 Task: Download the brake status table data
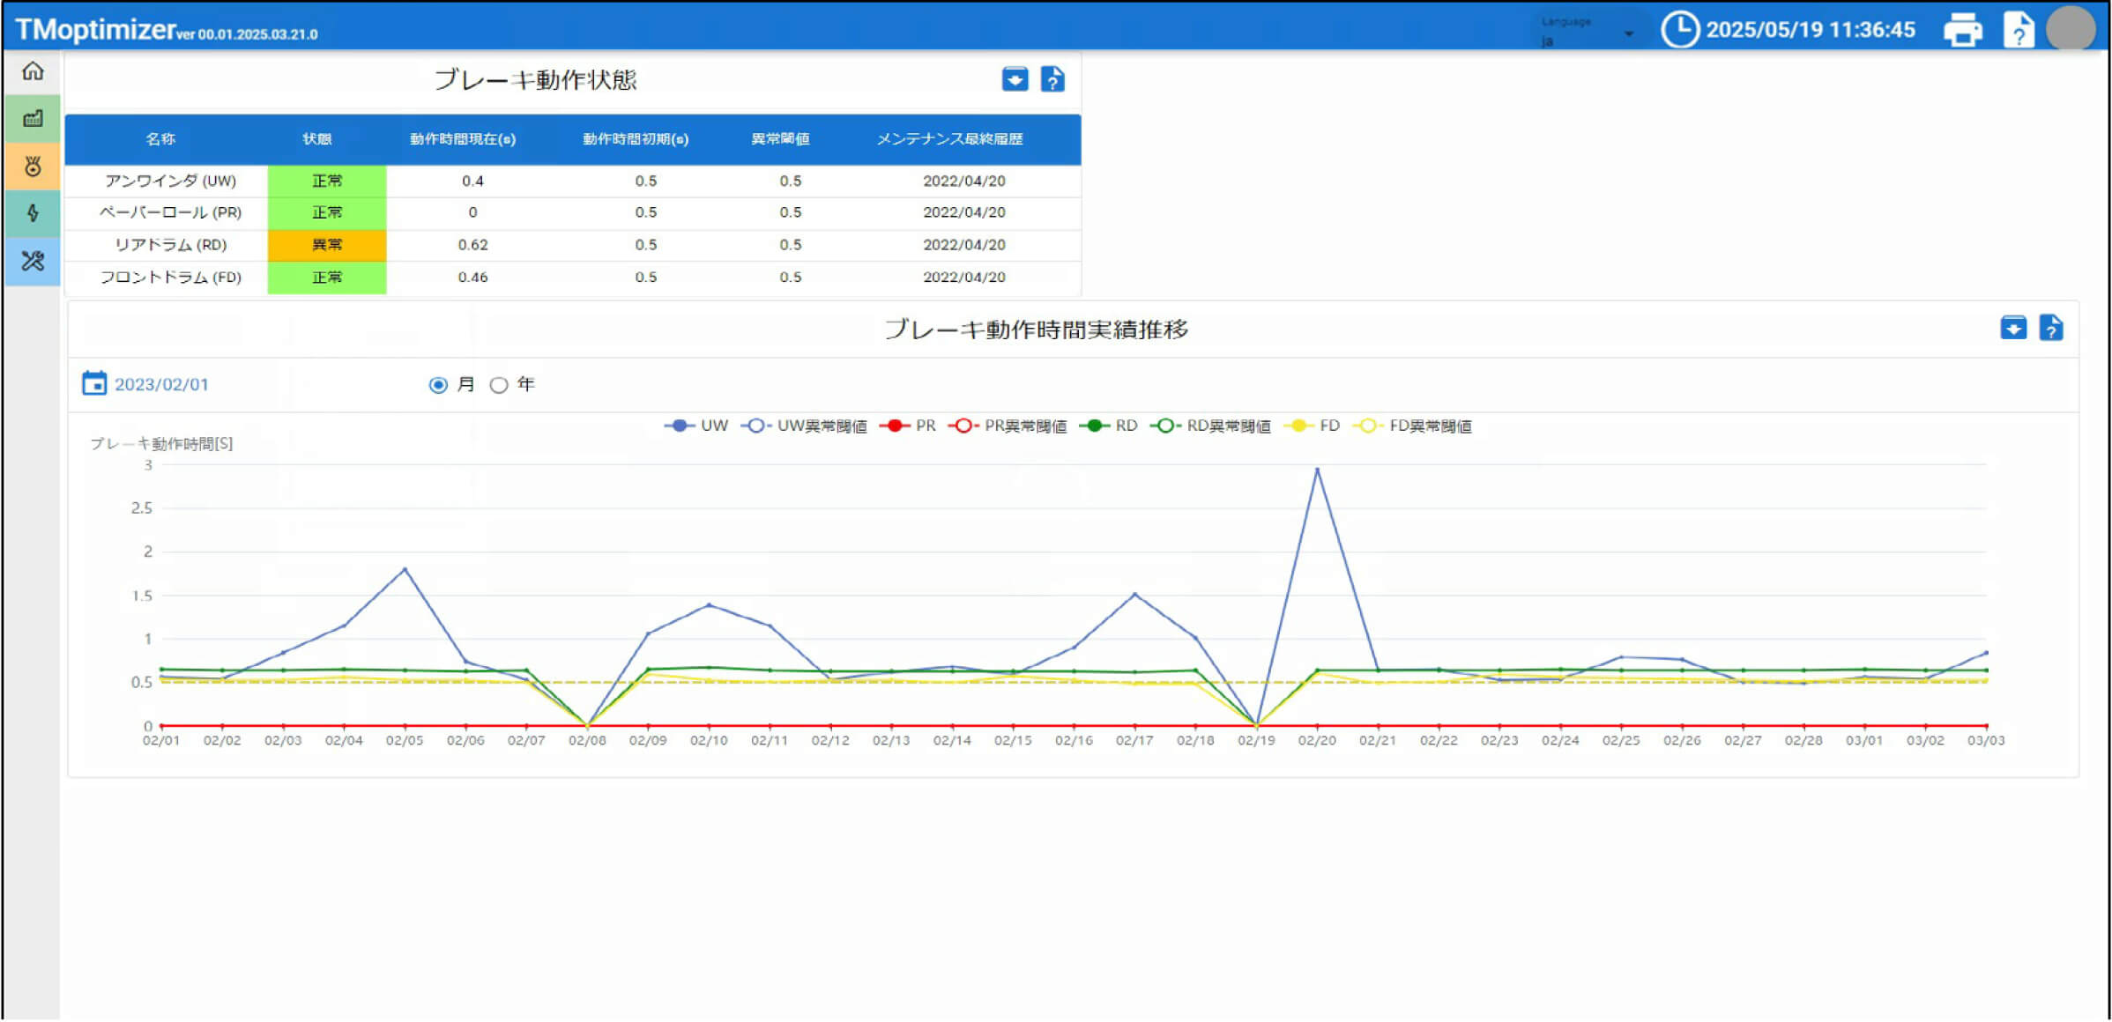(x=1015, y=79)
